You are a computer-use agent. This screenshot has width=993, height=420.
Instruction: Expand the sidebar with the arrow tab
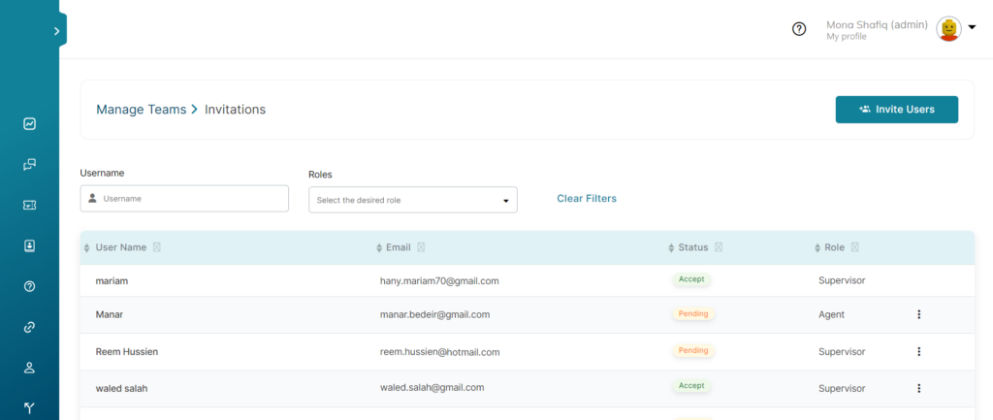coord(57,30)
